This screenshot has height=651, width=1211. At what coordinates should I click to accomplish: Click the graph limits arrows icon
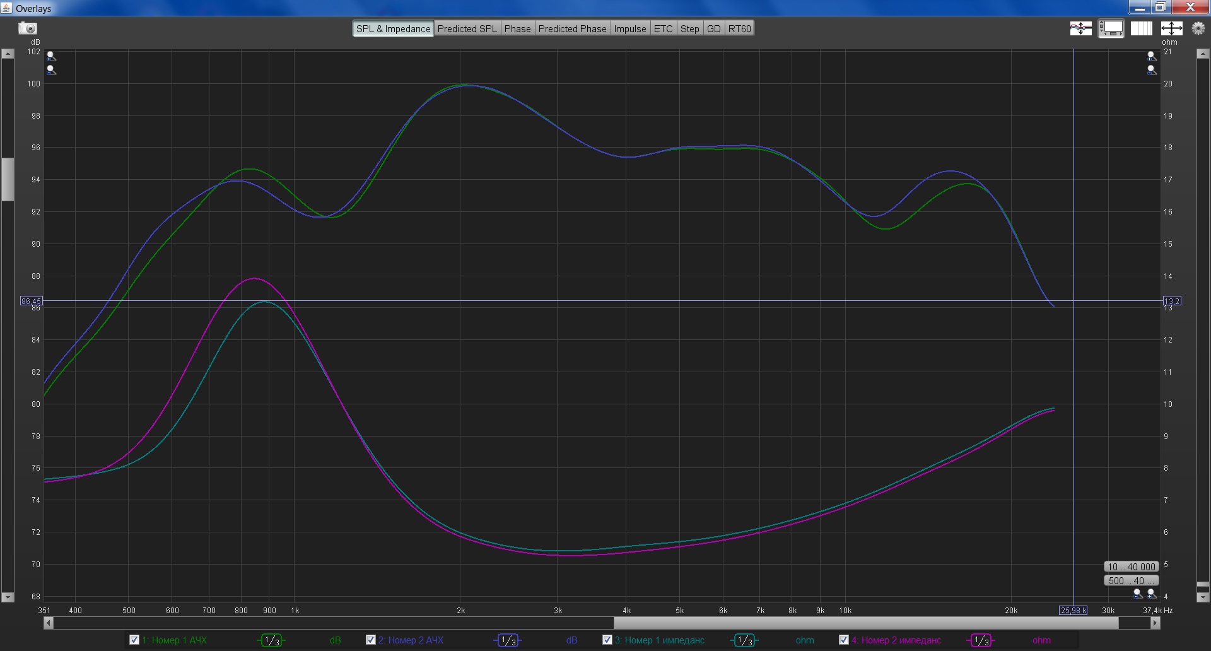[x=1171, y=28]
